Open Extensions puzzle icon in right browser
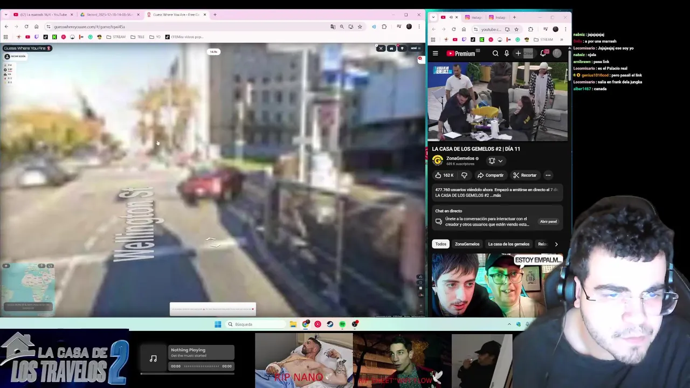 coord(530,29)
